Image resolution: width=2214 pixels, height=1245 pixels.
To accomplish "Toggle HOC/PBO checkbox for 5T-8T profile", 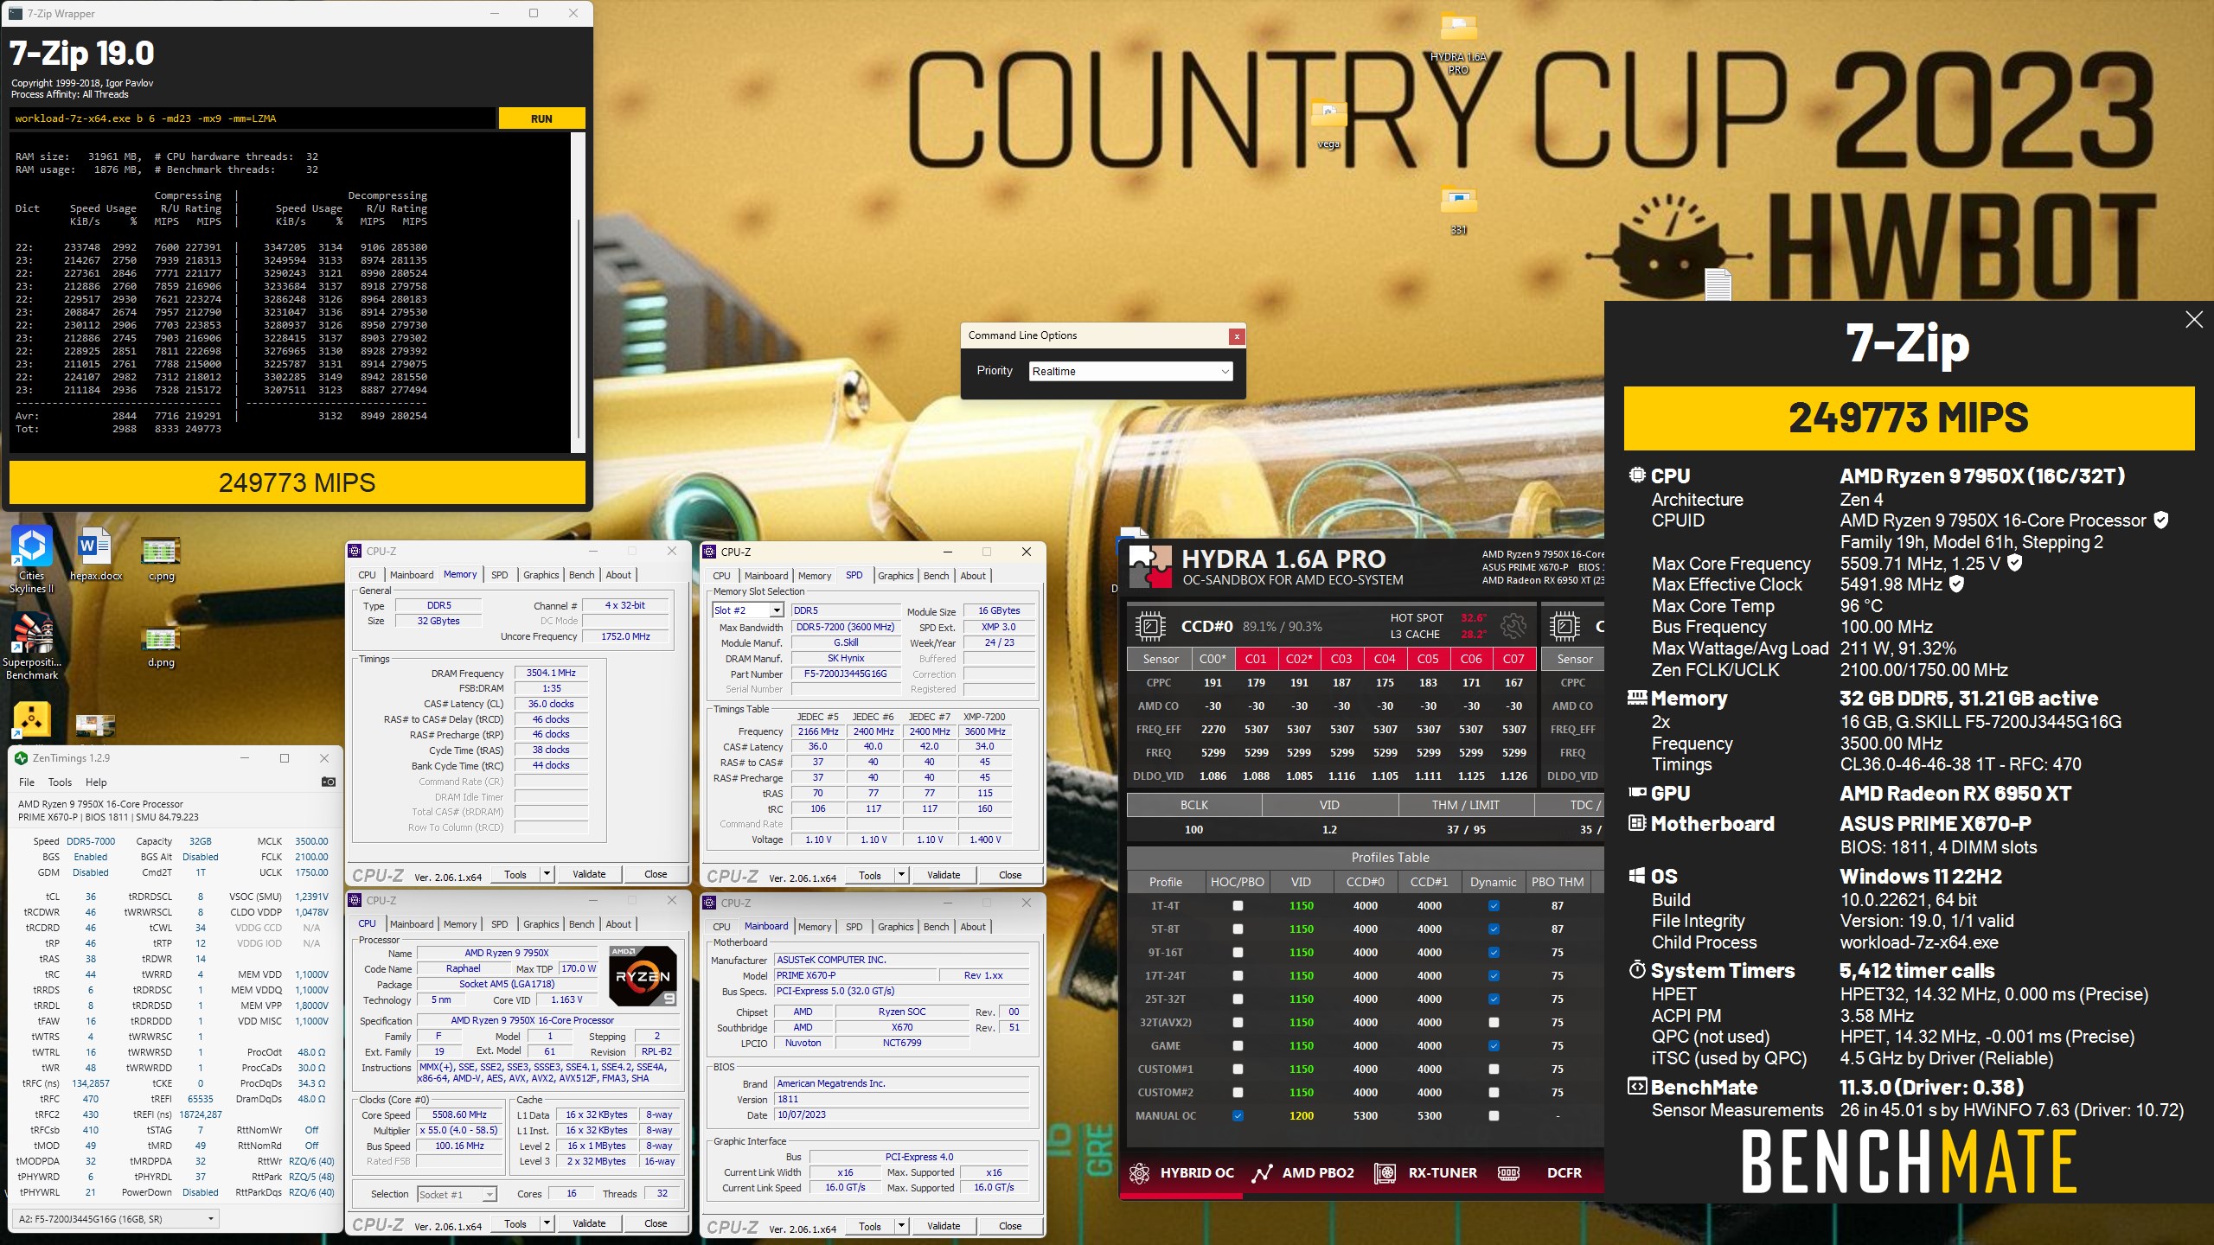I will pyautogui.click(x=1238, y=929).
